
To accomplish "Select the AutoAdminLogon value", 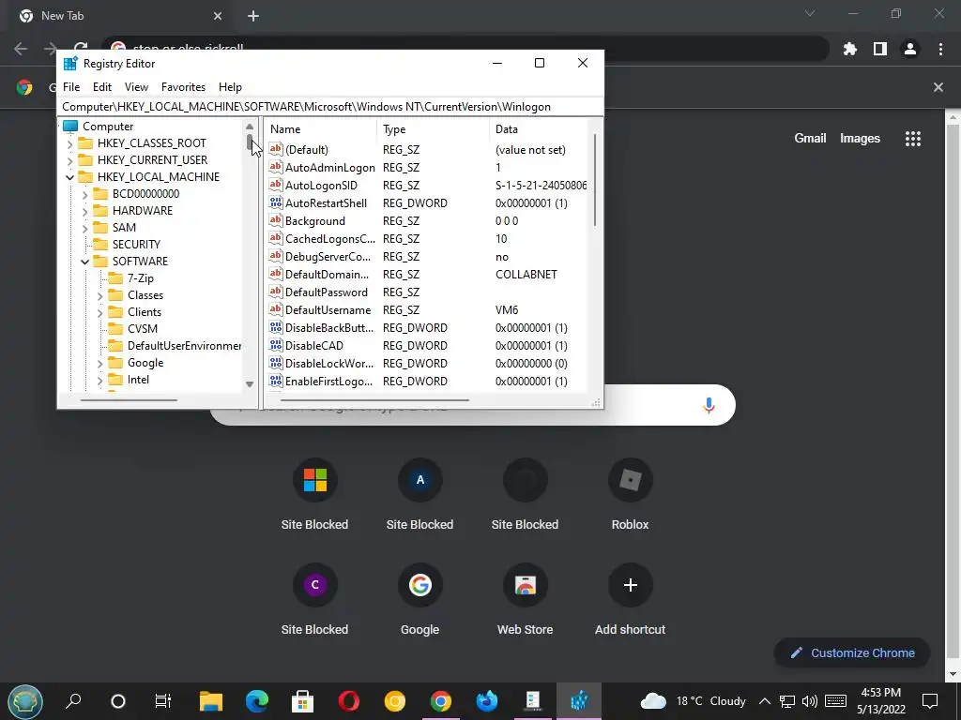I will (x=329, y=167).
